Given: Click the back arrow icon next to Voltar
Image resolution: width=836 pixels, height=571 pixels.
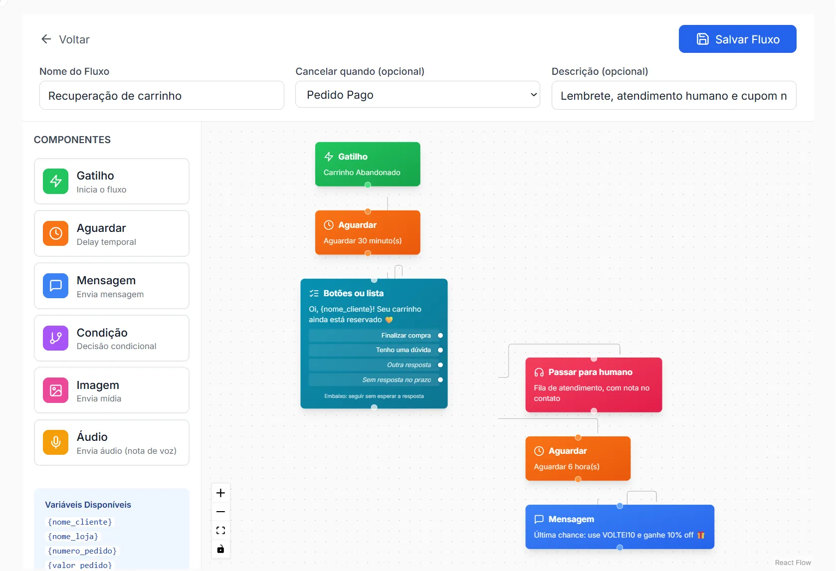Looking at the screenshot, I should click(x=46, y=39).
